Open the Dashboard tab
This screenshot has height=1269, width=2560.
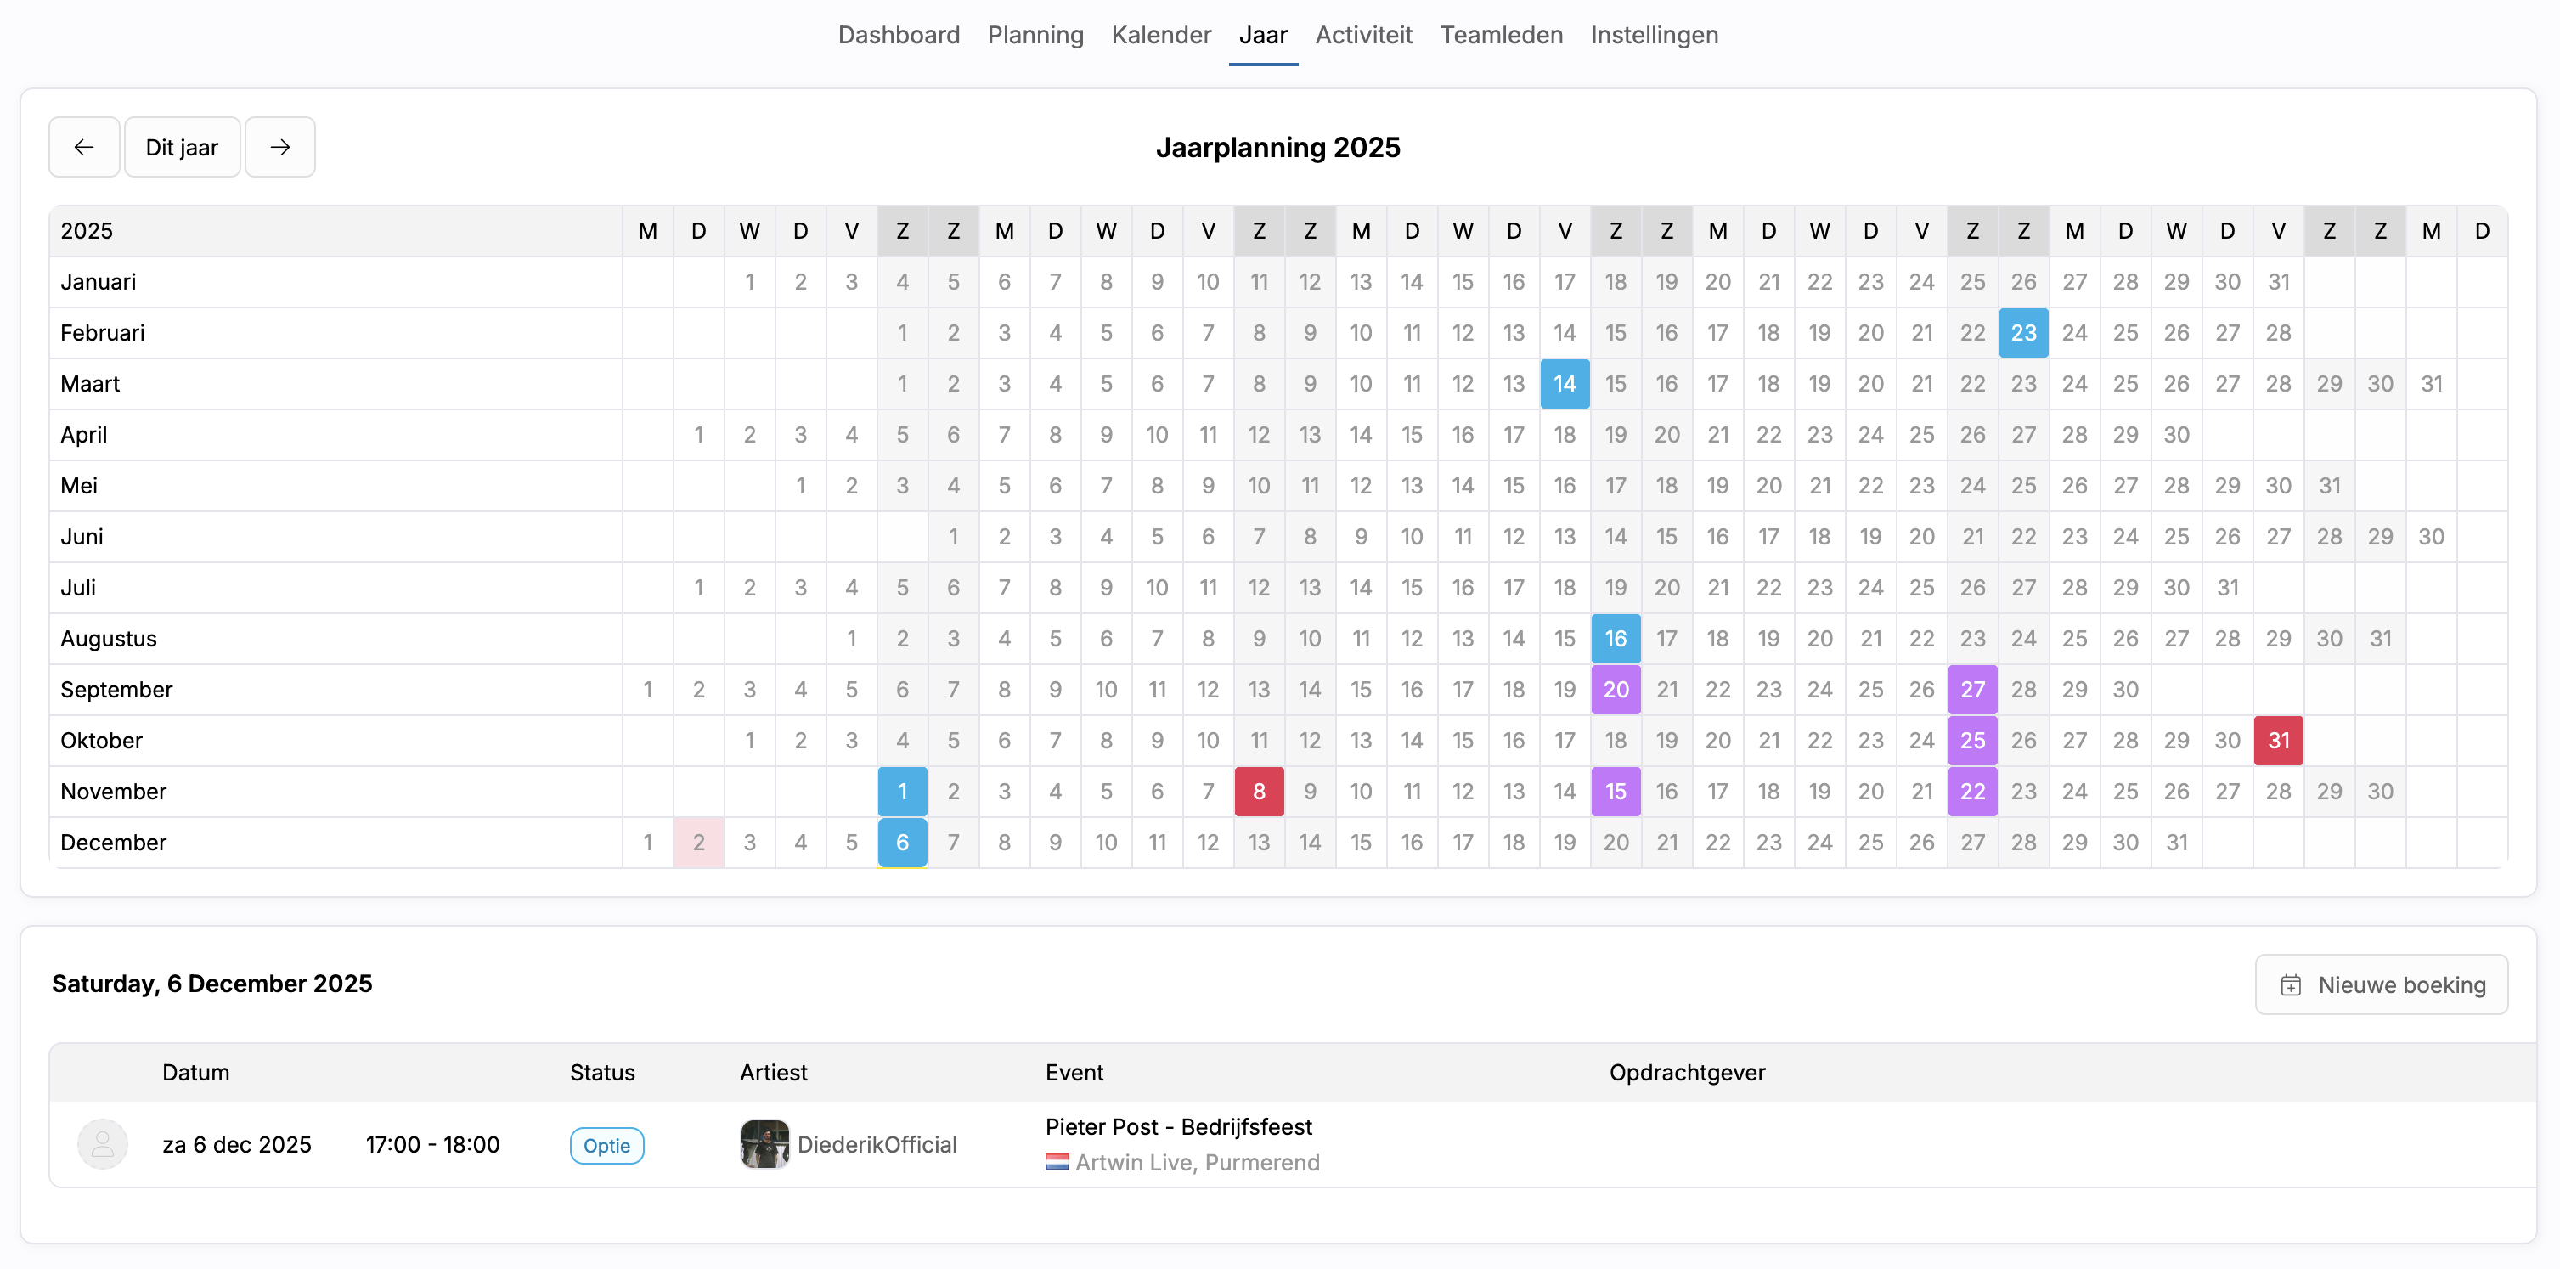(899, 35)
